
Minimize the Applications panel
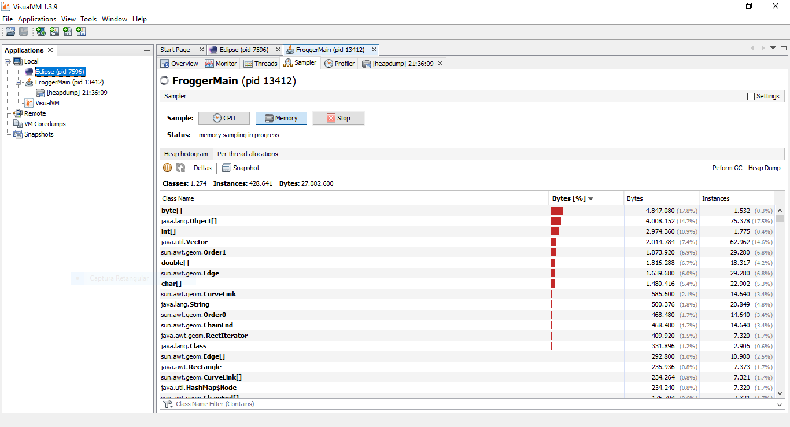[147, 50]
